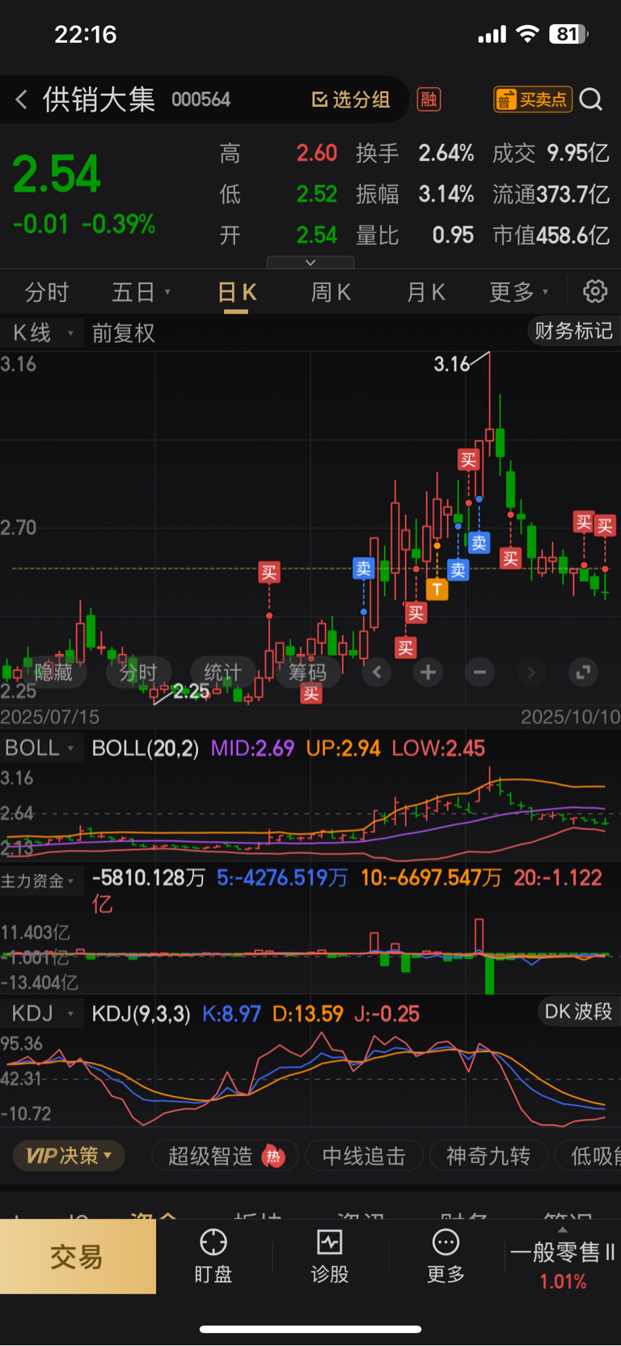Enter fullscreen chart with expand icon
Viewport: 621px width, 1346px height.
582,672
